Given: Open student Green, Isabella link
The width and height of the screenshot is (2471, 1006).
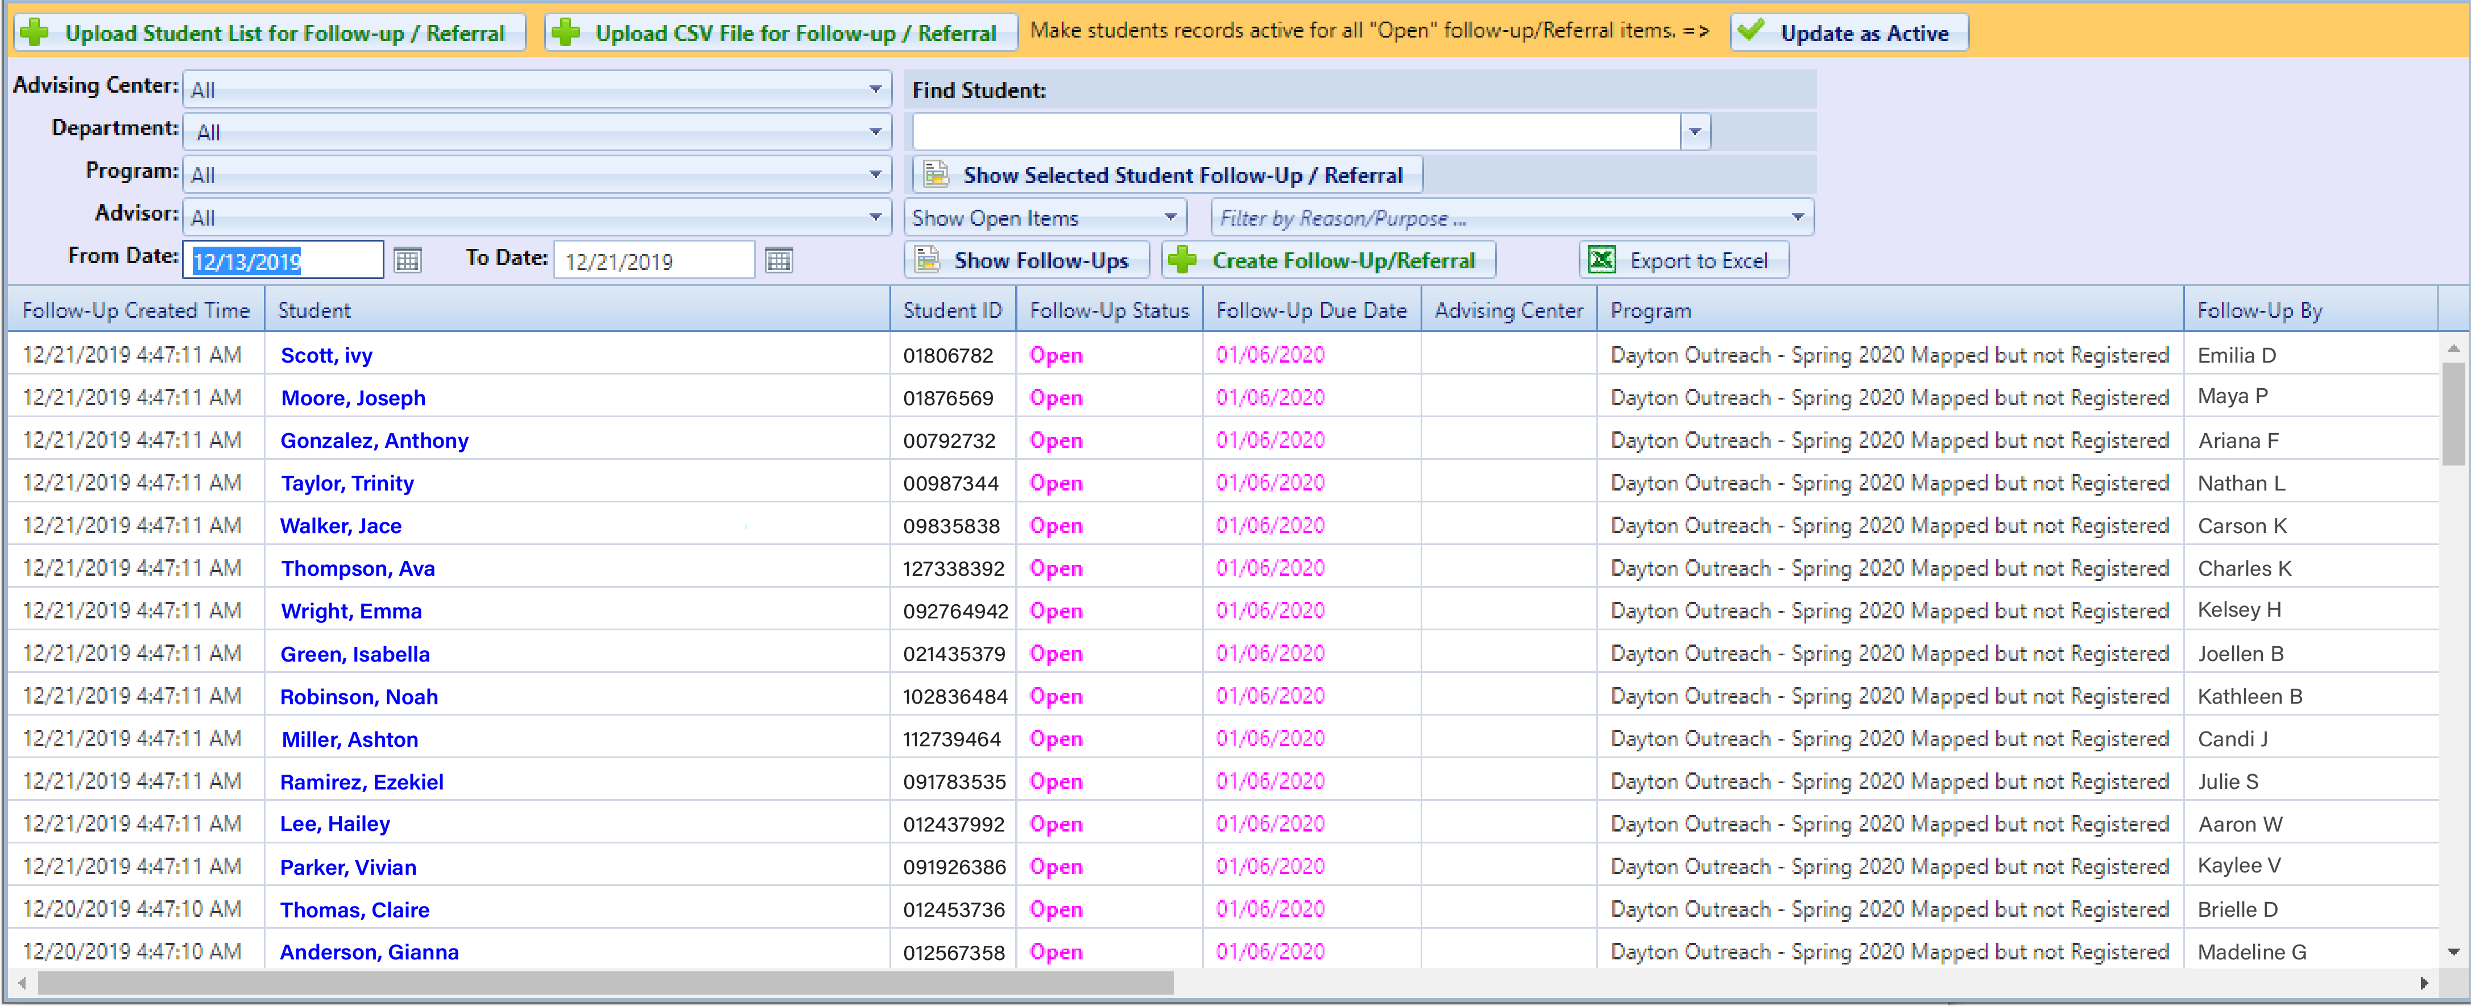Looking at the screenshot, I should tap(355, 653).
